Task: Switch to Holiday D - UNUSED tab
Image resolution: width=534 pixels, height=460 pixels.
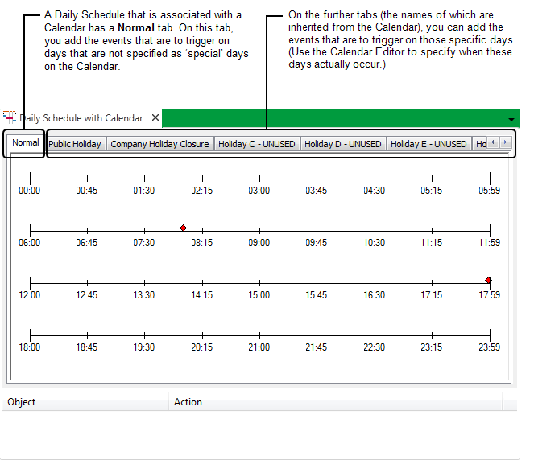Action: point(342,144)
